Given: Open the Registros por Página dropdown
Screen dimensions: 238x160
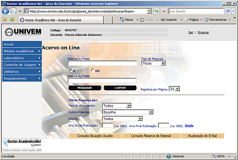Looking at the screenshot, I should tap(175, 89).
